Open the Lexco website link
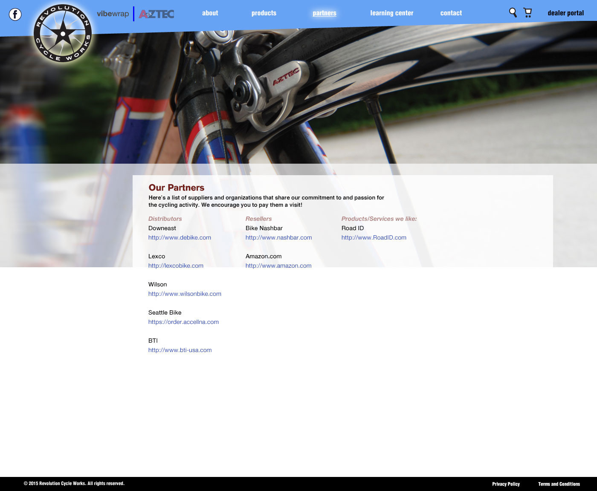 176,266
